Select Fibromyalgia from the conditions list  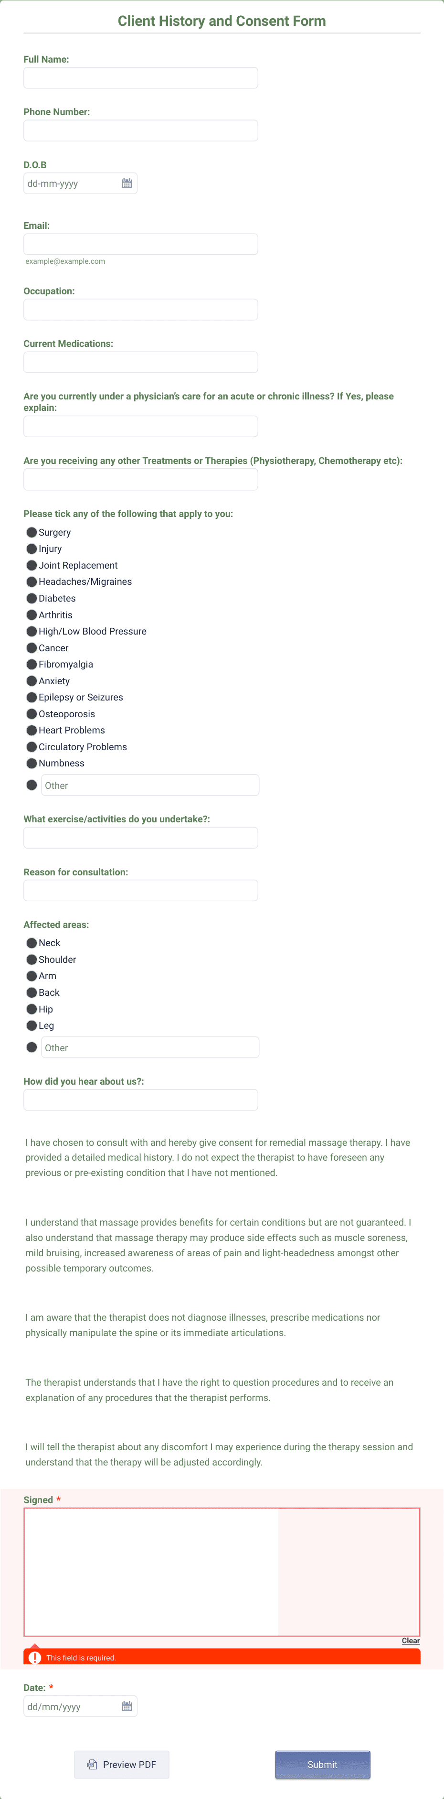click(x=32, y=664)
